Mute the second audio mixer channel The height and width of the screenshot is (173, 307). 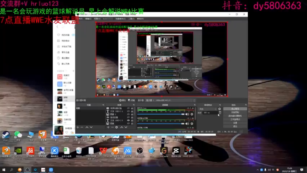(x=187, y=123)
